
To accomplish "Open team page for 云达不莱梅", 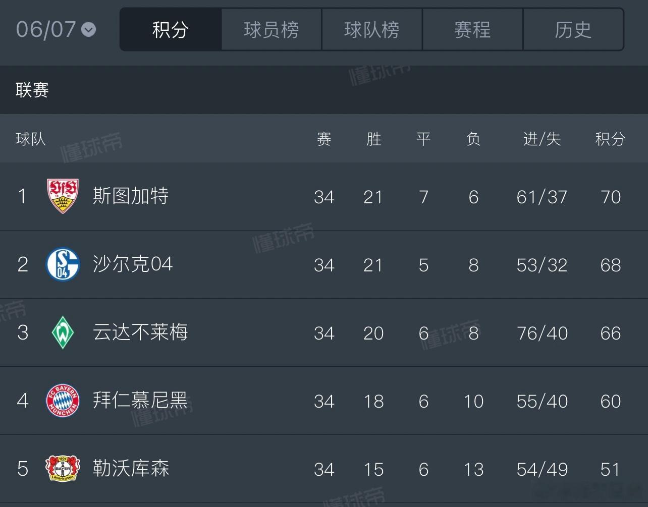I will coord(140,332).
